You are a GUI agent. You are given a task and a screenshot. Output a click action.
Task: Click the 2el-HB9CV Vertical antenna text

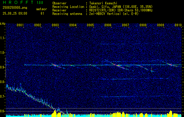[114, 14]
